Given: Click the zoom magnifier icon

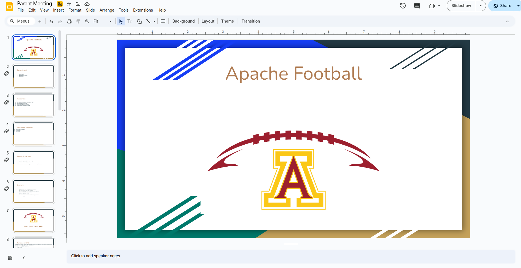Looking at the screenshot, I should point(87,21).
